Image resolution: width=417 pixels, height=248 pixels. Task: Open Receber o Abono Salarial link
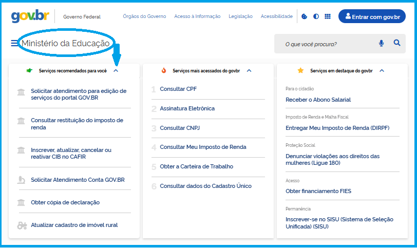[x=318, y=100]
